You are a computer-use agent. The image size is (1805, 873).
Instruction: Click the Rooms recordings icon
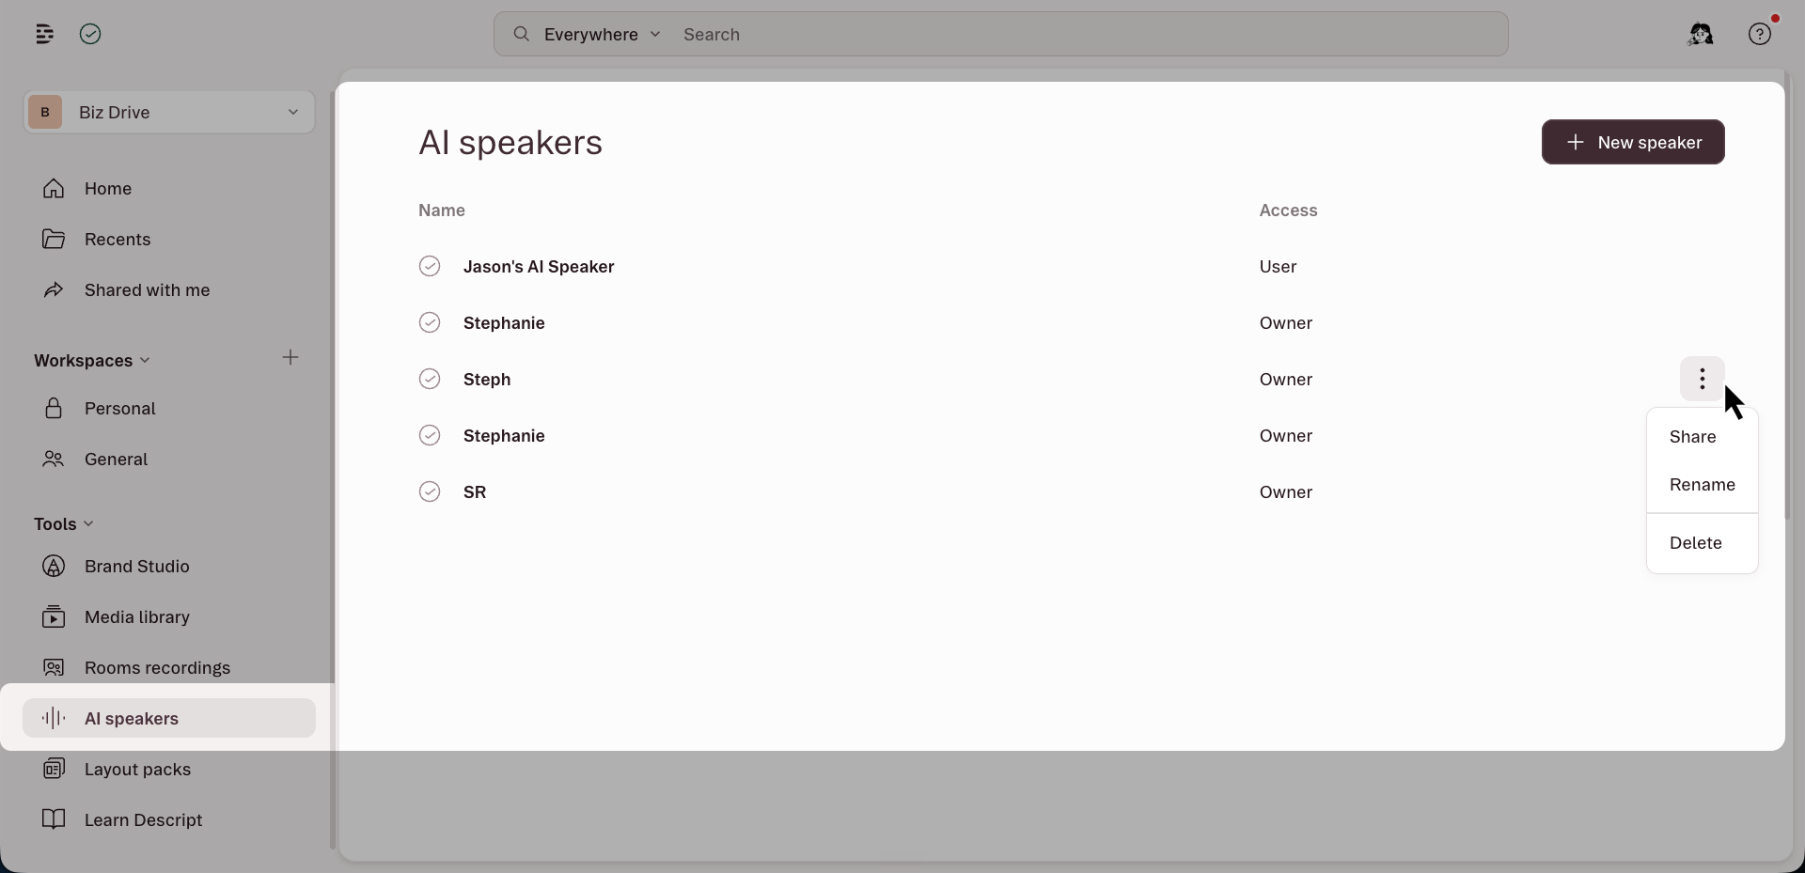(x=55, y=667)
